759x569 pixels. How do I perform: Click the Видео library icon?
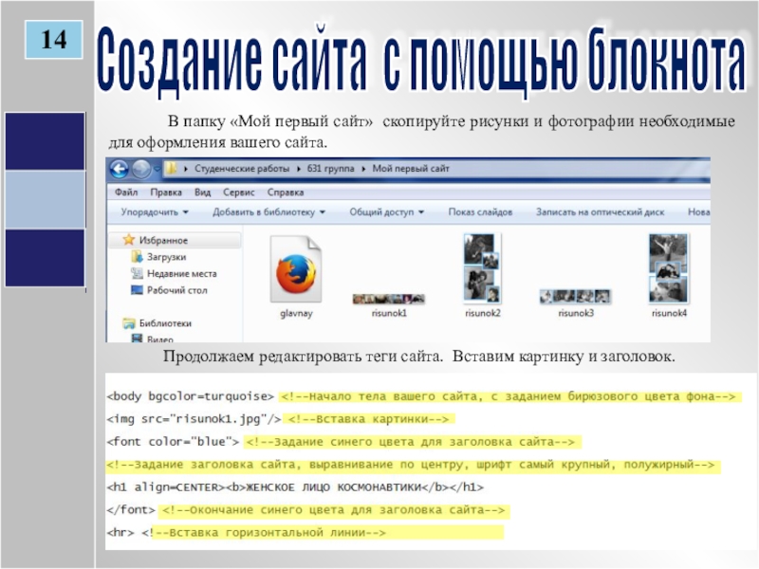coord(137,339)
